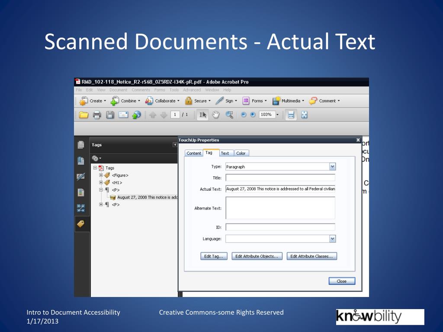Select the text Select tool
The width and height of the screenshot is (443, 332).
(202, 115)
